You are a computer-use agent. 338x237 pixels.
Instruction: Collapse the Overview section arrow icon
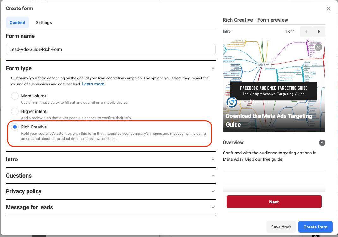(x=322, y=143)
